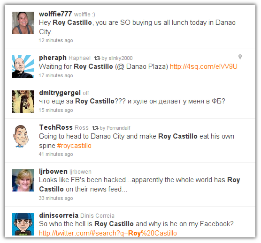Click the retweet icon next to slinky2000
The image size is (261, 243).
(97, 58)
